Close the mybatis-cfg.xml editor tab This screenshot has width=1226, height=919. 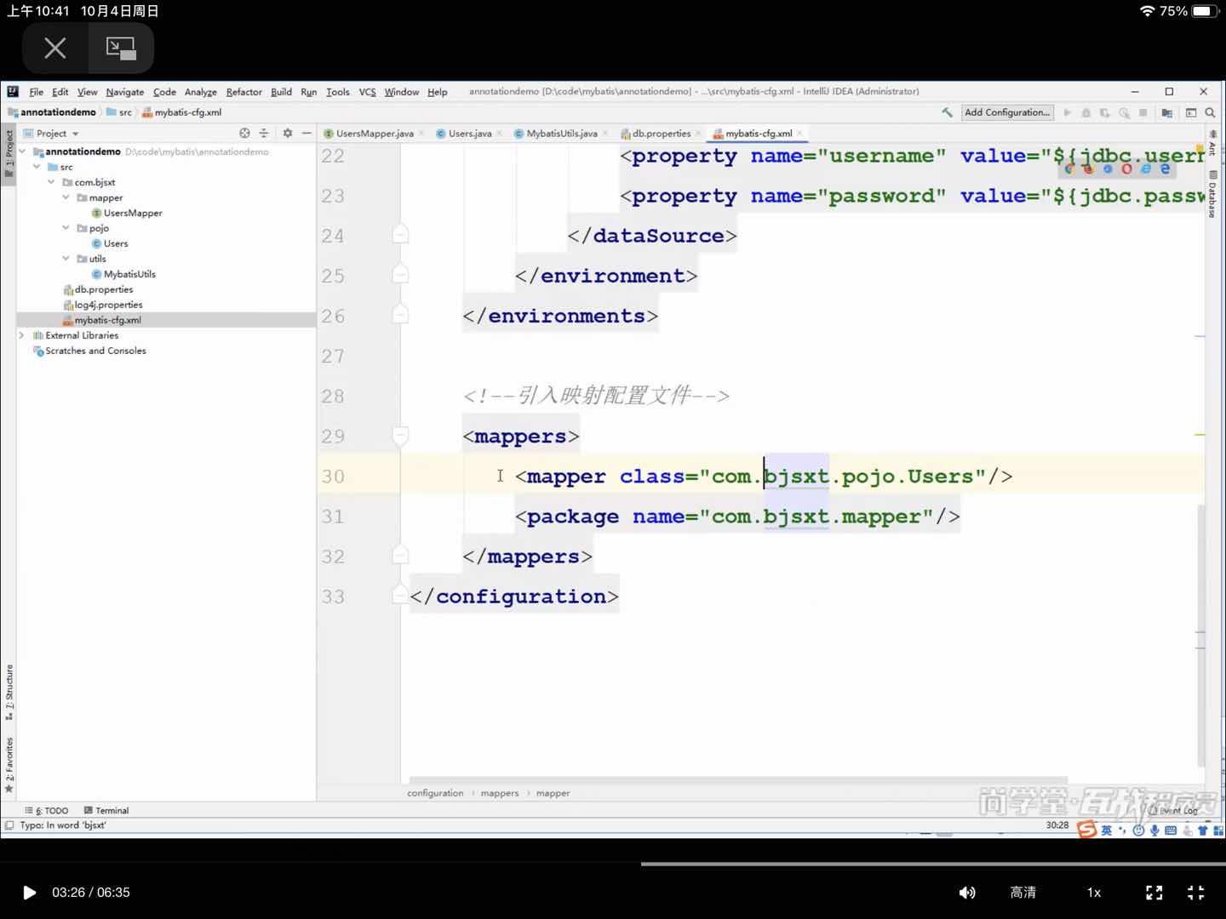pos(799,134)
